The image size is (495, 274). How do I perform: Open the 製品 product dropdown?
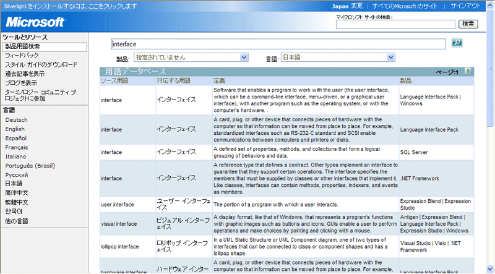pyautogui.click(x=191, y=58)
